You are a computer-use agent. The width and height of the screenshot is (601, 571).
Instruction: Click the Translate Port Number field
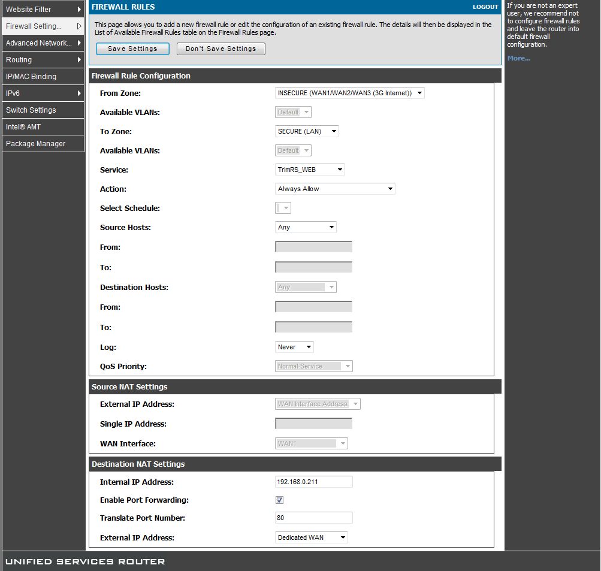tap(313, 518)
